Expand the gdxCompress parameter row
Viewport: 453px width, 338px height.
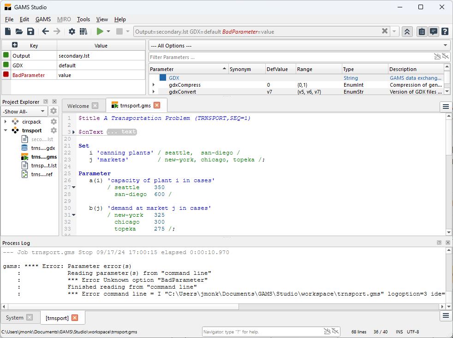click(x=154, y=85)
